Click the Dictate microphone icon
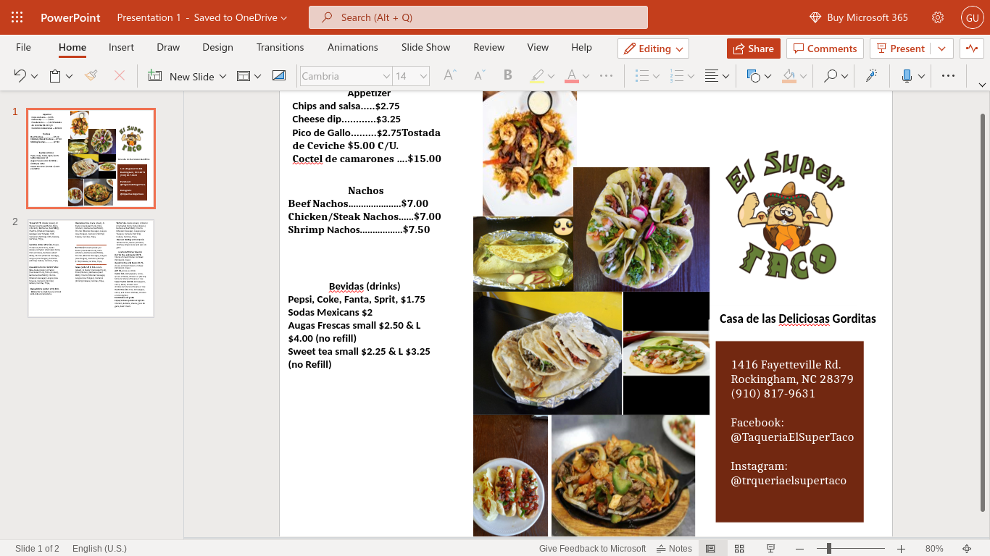This screenshot has width=990, height=556. point(906,76)
